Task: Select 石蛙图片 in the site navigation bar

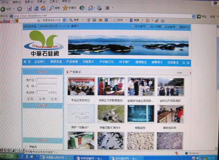Action: click(x=88, y=62)
